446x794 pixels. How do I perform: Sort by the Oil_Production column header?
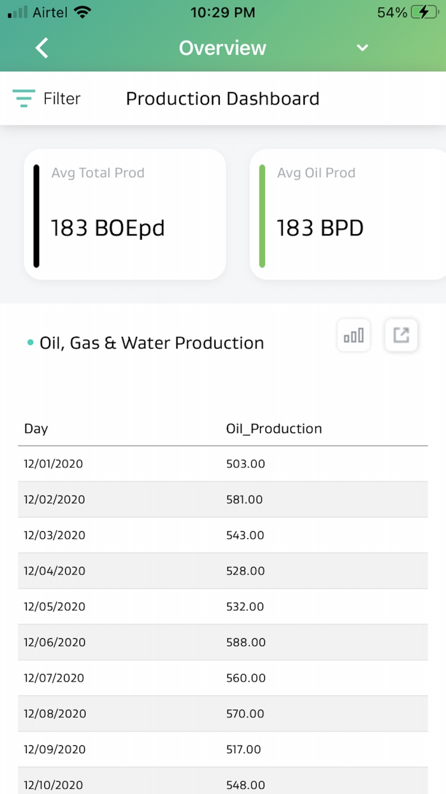[274, 429]
